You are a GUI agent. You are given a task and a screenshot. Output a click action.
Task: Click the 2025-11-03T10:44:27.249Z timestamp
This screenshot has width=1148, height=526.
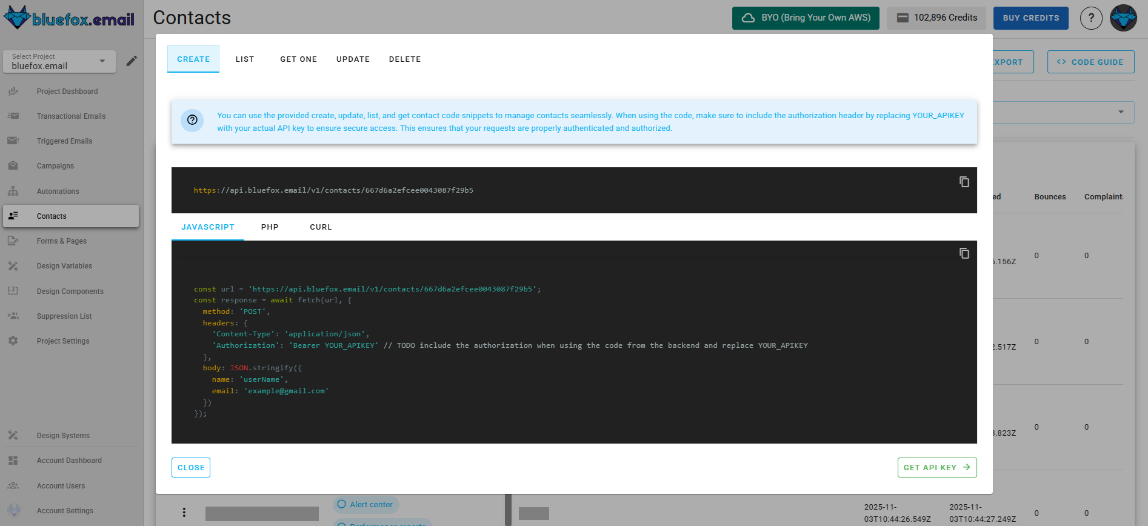pos(983,513)
